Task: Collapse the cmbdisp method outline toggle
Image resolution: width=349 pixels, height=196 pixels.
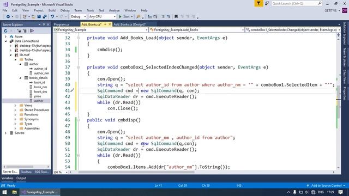Action: click(x=78, y=120)
